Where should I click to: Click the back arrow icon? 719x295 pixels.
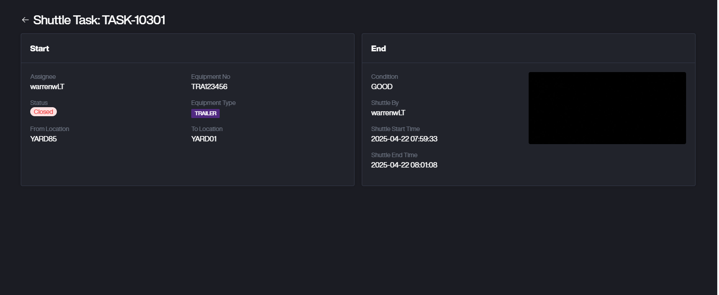pyautogui.click(x=25, y=20)
